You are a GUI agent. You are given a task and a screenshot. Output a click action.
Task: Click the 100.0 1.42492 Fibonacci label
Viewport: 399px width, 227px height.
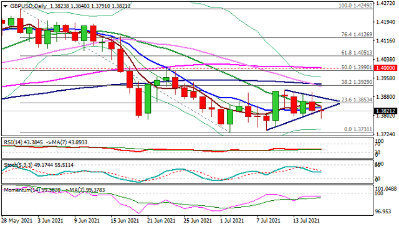pos(355,6)
